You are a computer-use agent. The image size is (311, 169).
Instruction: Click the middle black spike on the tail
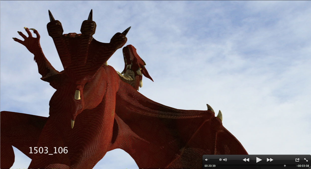point(90,15)
